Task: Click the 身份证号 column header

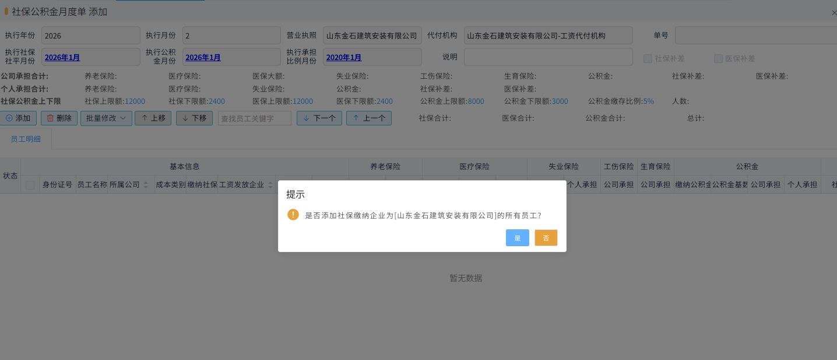Action: 57,185
